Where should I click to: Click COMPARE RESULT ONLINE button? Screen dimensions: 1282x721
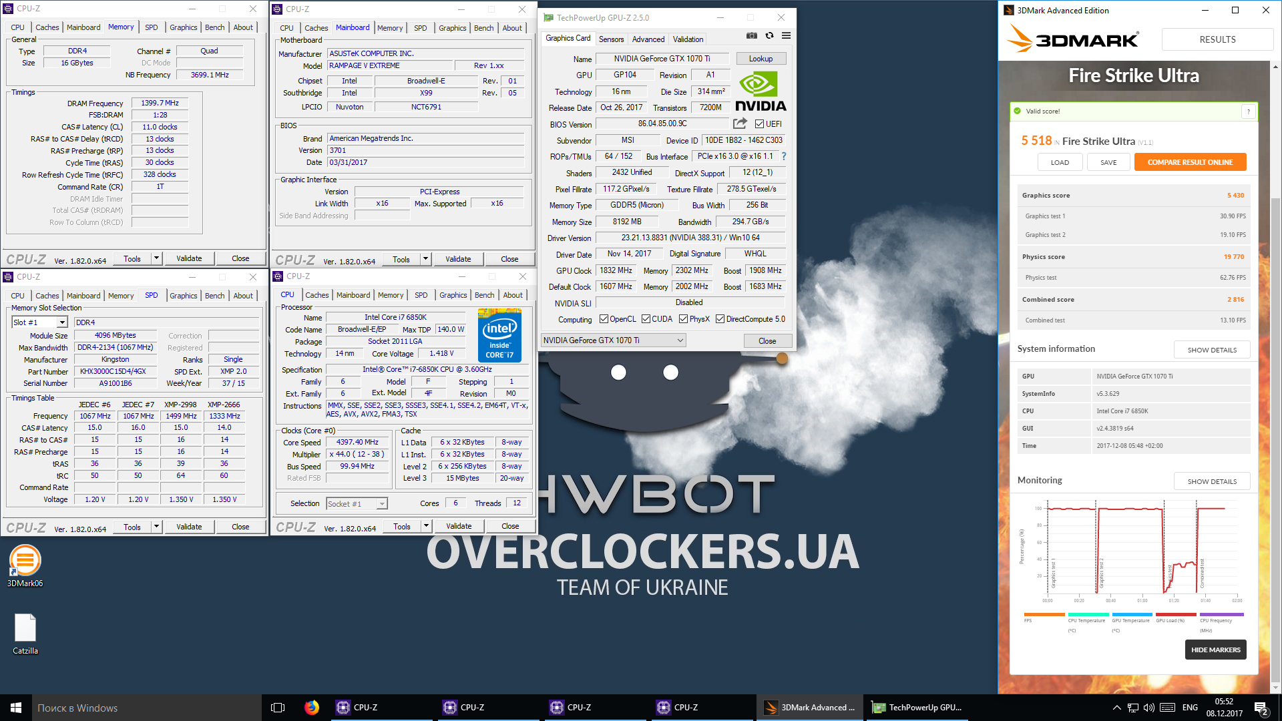1190,162
